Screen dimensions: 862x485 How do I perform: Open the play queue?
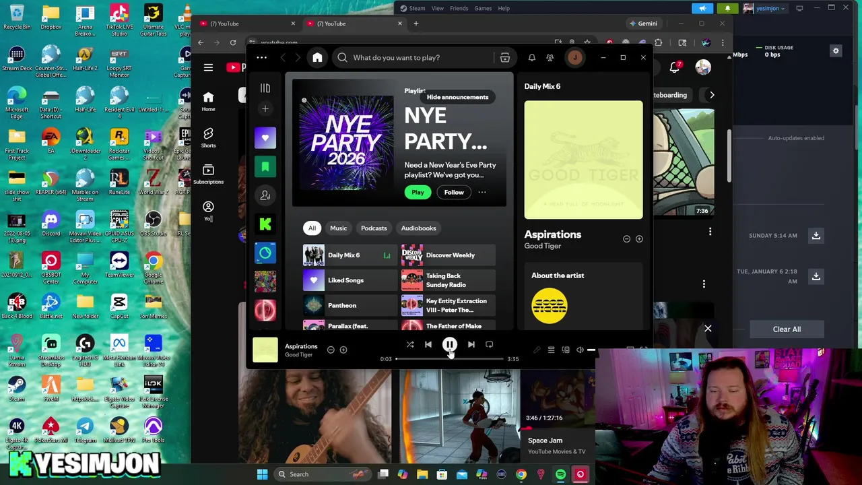coord(551,350)
